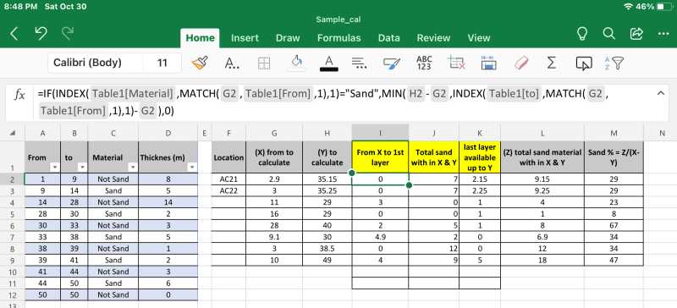Tap the Clear eraser icon

point(521,63)
